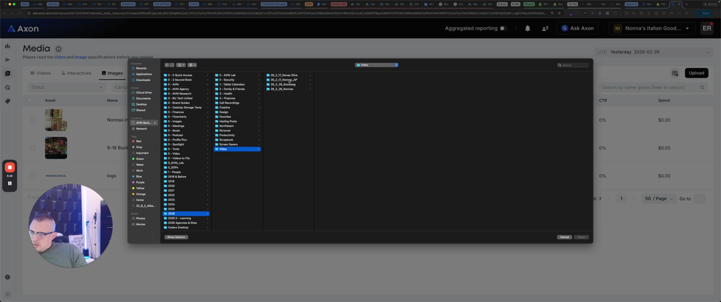This screenshot has height=302, width=721.
Task: Click the notifications bell icon
Action: 527,29
